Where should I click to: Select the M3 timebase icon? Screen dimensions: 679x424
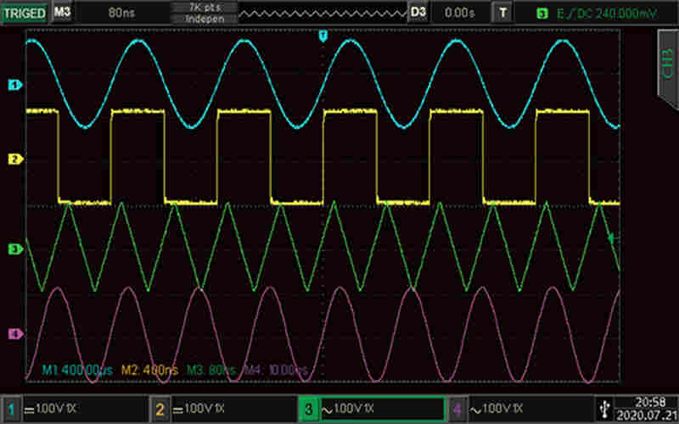click(61, 12)
